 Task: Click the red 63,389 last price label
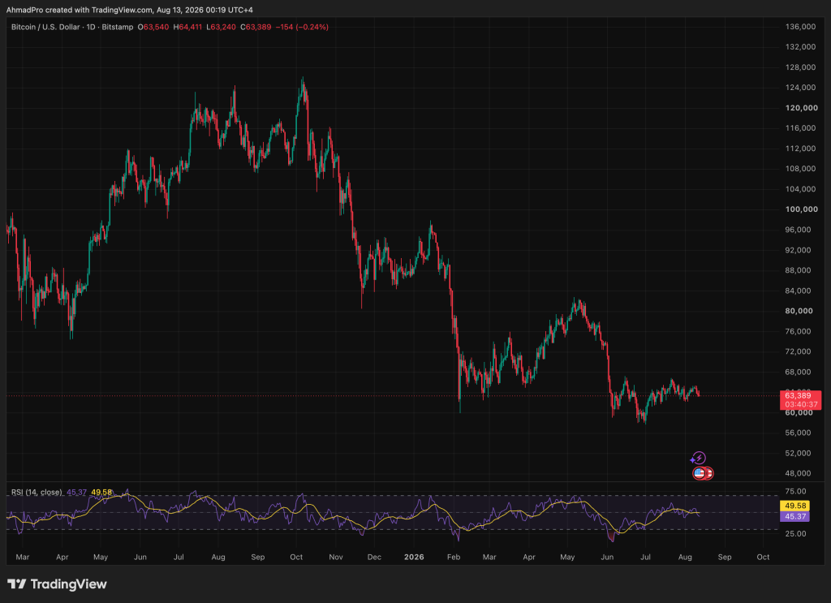click(x=798, y=396)
